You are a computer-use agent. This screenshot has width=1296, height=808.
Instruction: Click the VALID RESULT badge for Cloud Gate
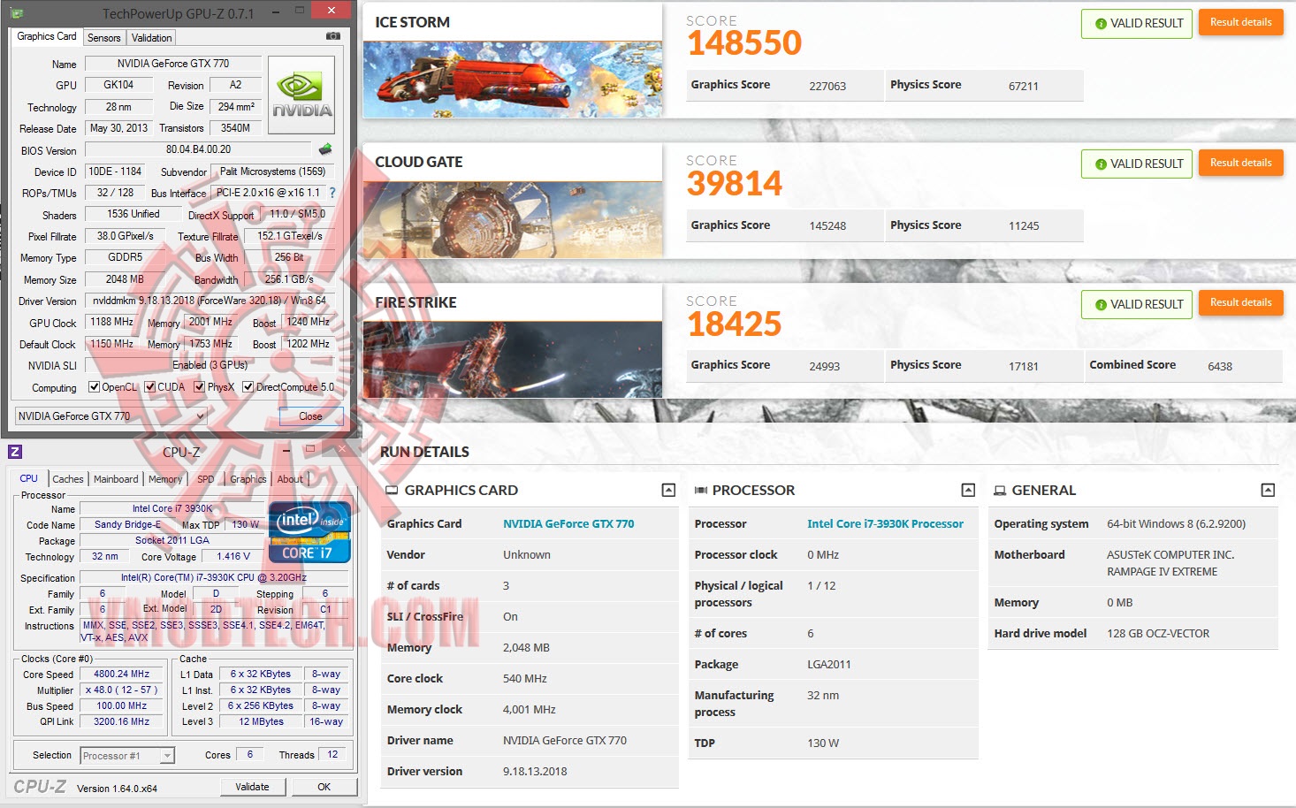(x=1137, y=164)
